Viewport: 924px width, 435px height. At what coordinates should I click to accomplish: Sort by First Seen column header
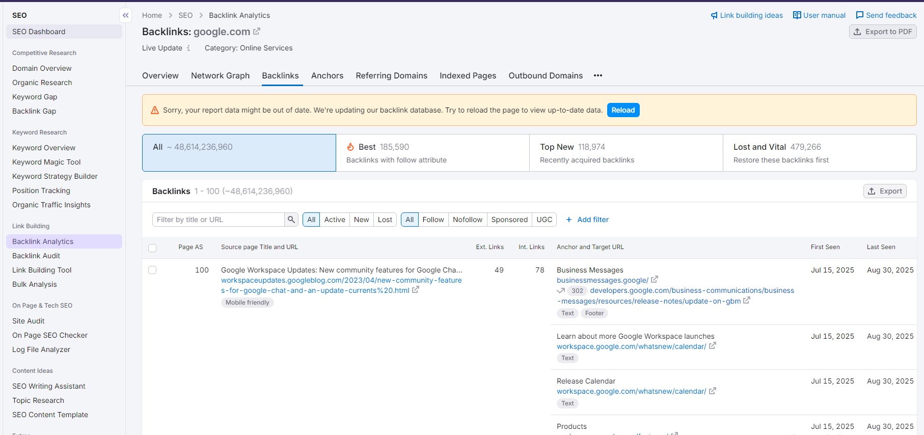825,247
